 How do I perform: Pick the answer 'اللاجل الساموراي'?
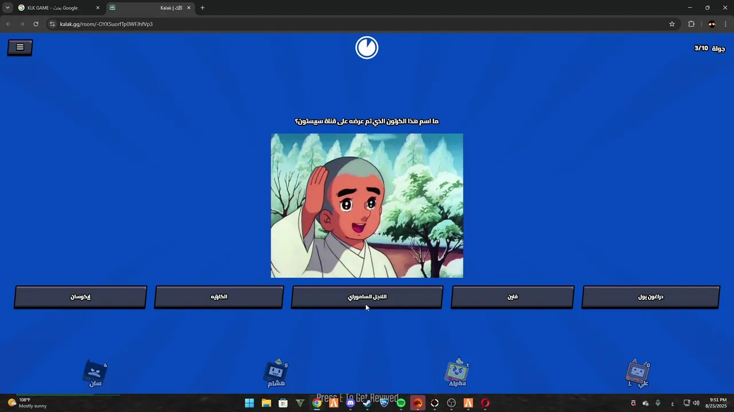point(367,297)
